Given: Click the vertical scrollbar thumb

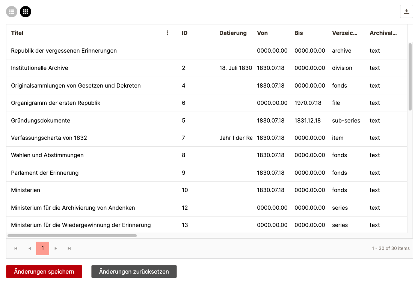Looking at the screenshot, I should pyautogui.click(x=410, y=77).
